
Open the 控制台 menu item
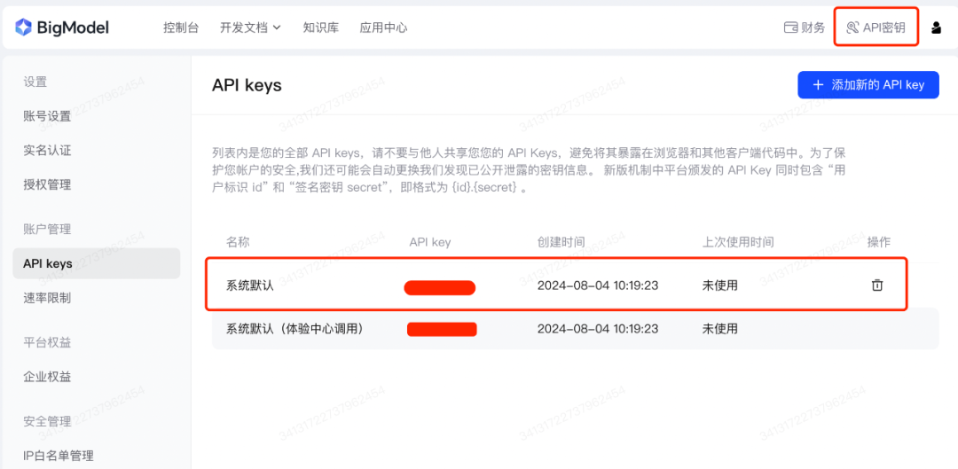pyautogui.click(x=181, y=27)
